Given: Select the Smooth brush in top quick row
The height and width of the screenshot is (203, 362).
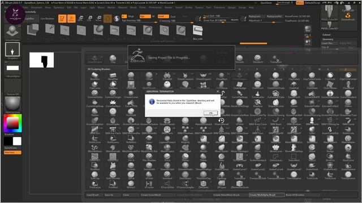Looking at the screenshot, I should [x=240, y=59].
